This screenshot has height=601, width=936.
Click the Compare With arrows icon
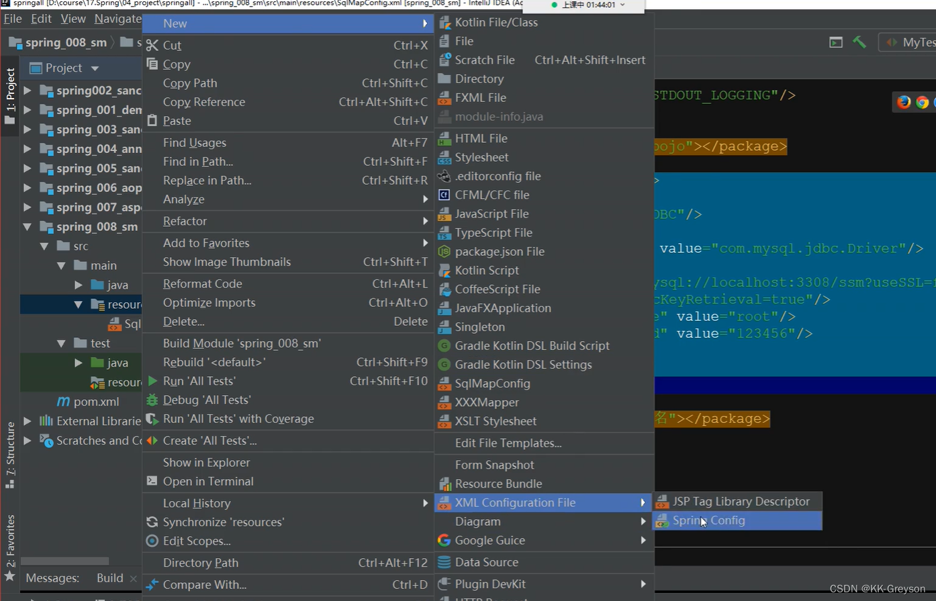tap(152, 585)
